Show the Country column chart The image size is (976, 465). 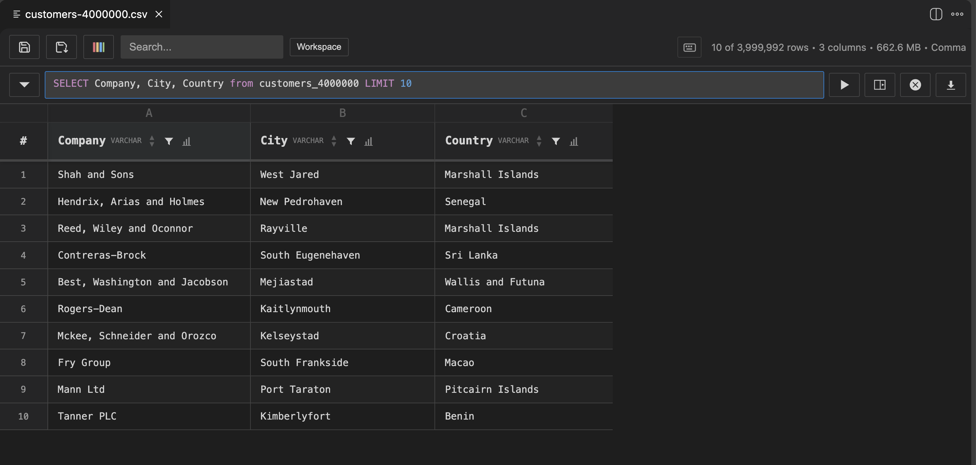574,141
